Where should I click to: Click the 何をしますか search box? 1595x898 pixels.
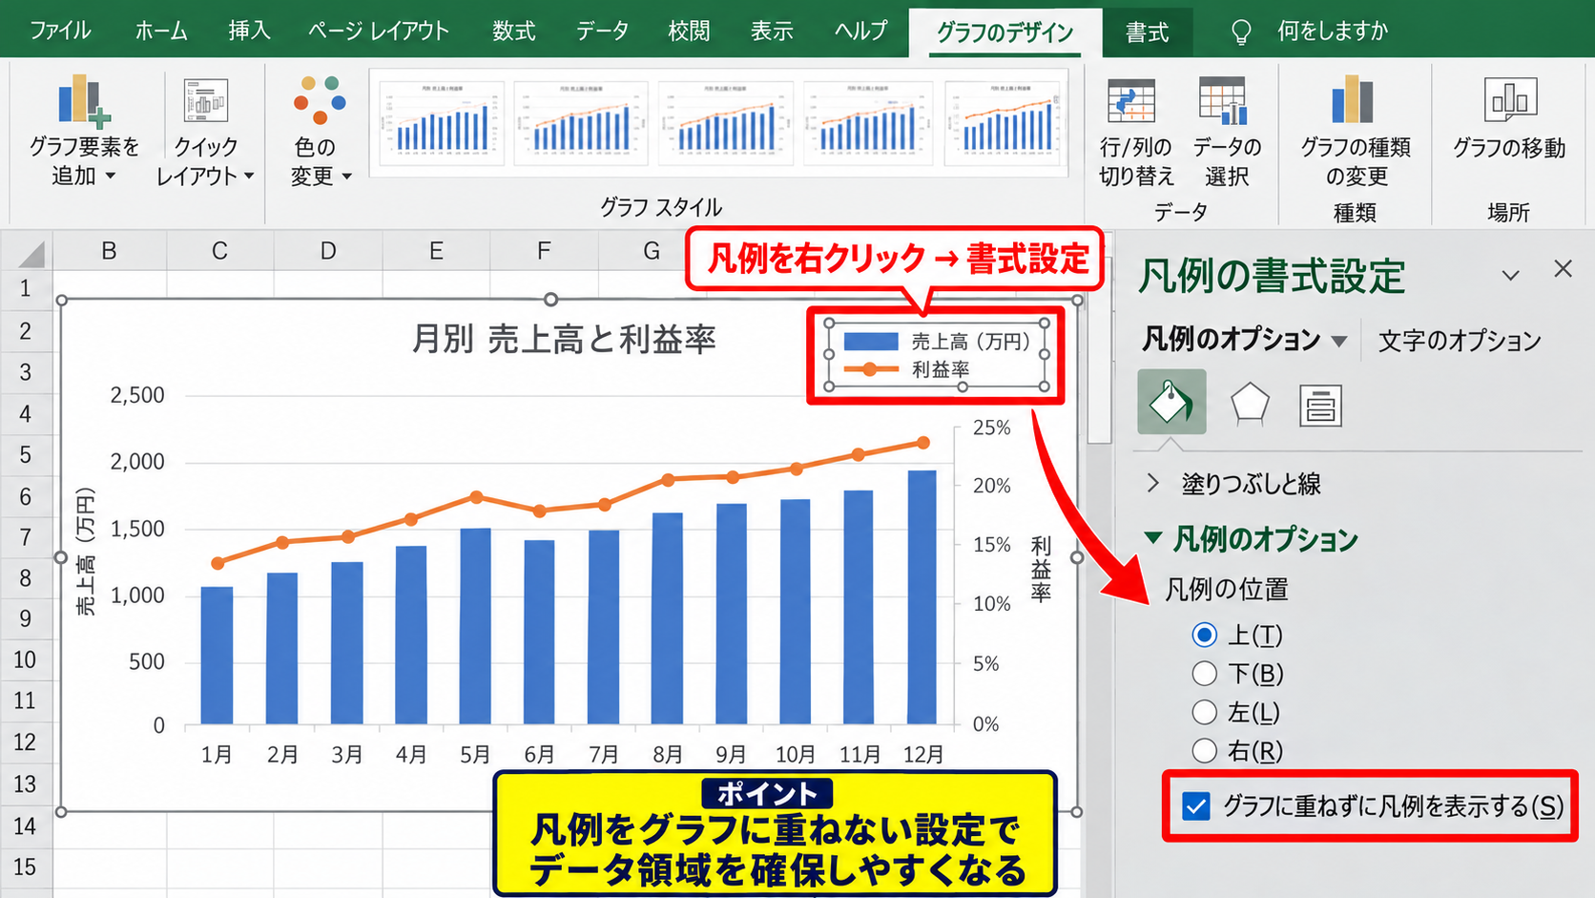(1332, 31)
